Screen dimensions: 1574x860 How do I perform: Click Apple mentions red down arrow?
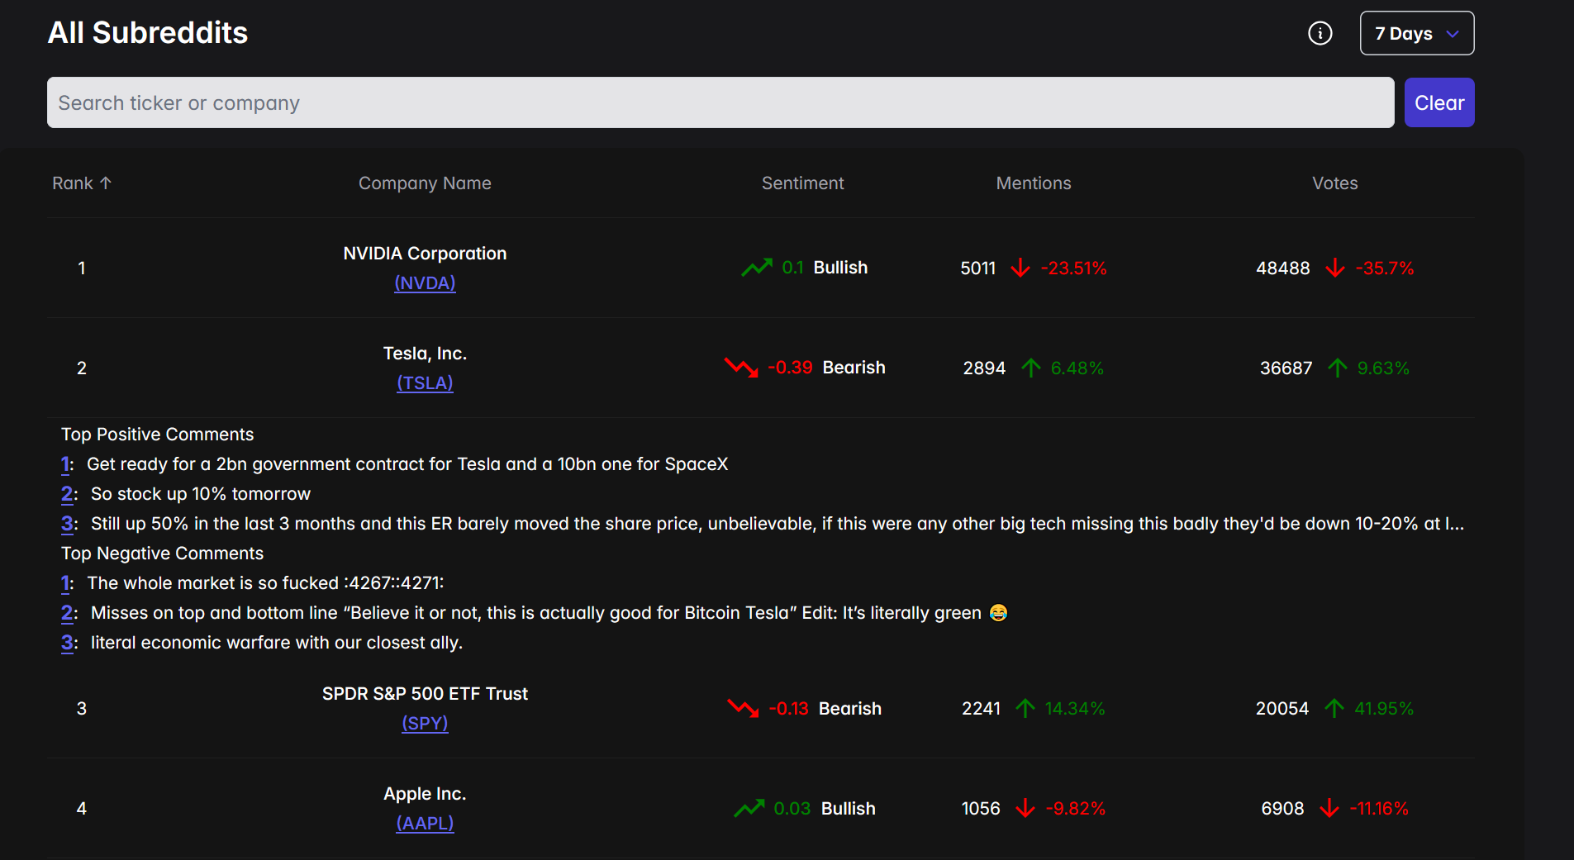[1025, 808]
